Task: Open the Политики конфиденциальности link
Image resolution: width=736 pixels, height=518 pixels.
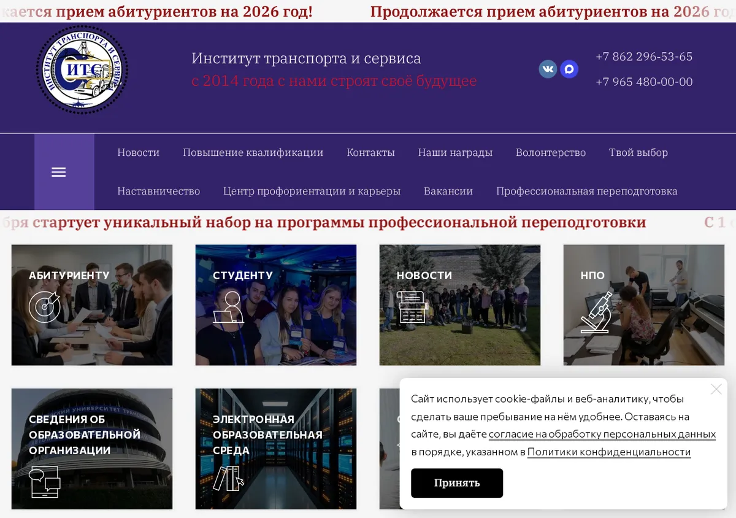Action: (609, 452)
